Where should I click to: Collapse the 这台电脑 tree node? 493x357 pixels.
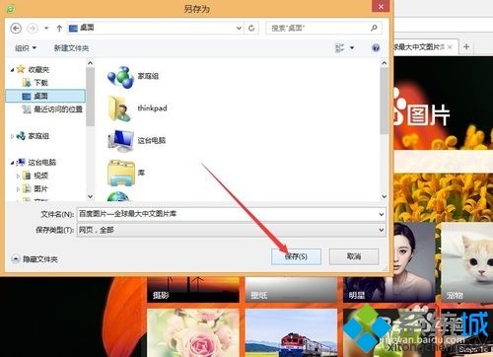click(12, 163)
